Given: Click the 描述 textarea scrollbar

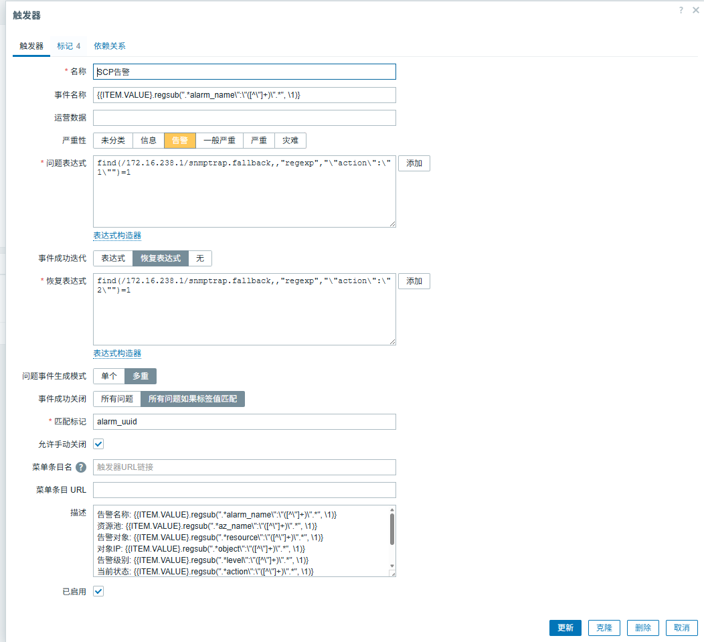Looking at the screenshot, I should pyautogui.click(x=391, y=529).
